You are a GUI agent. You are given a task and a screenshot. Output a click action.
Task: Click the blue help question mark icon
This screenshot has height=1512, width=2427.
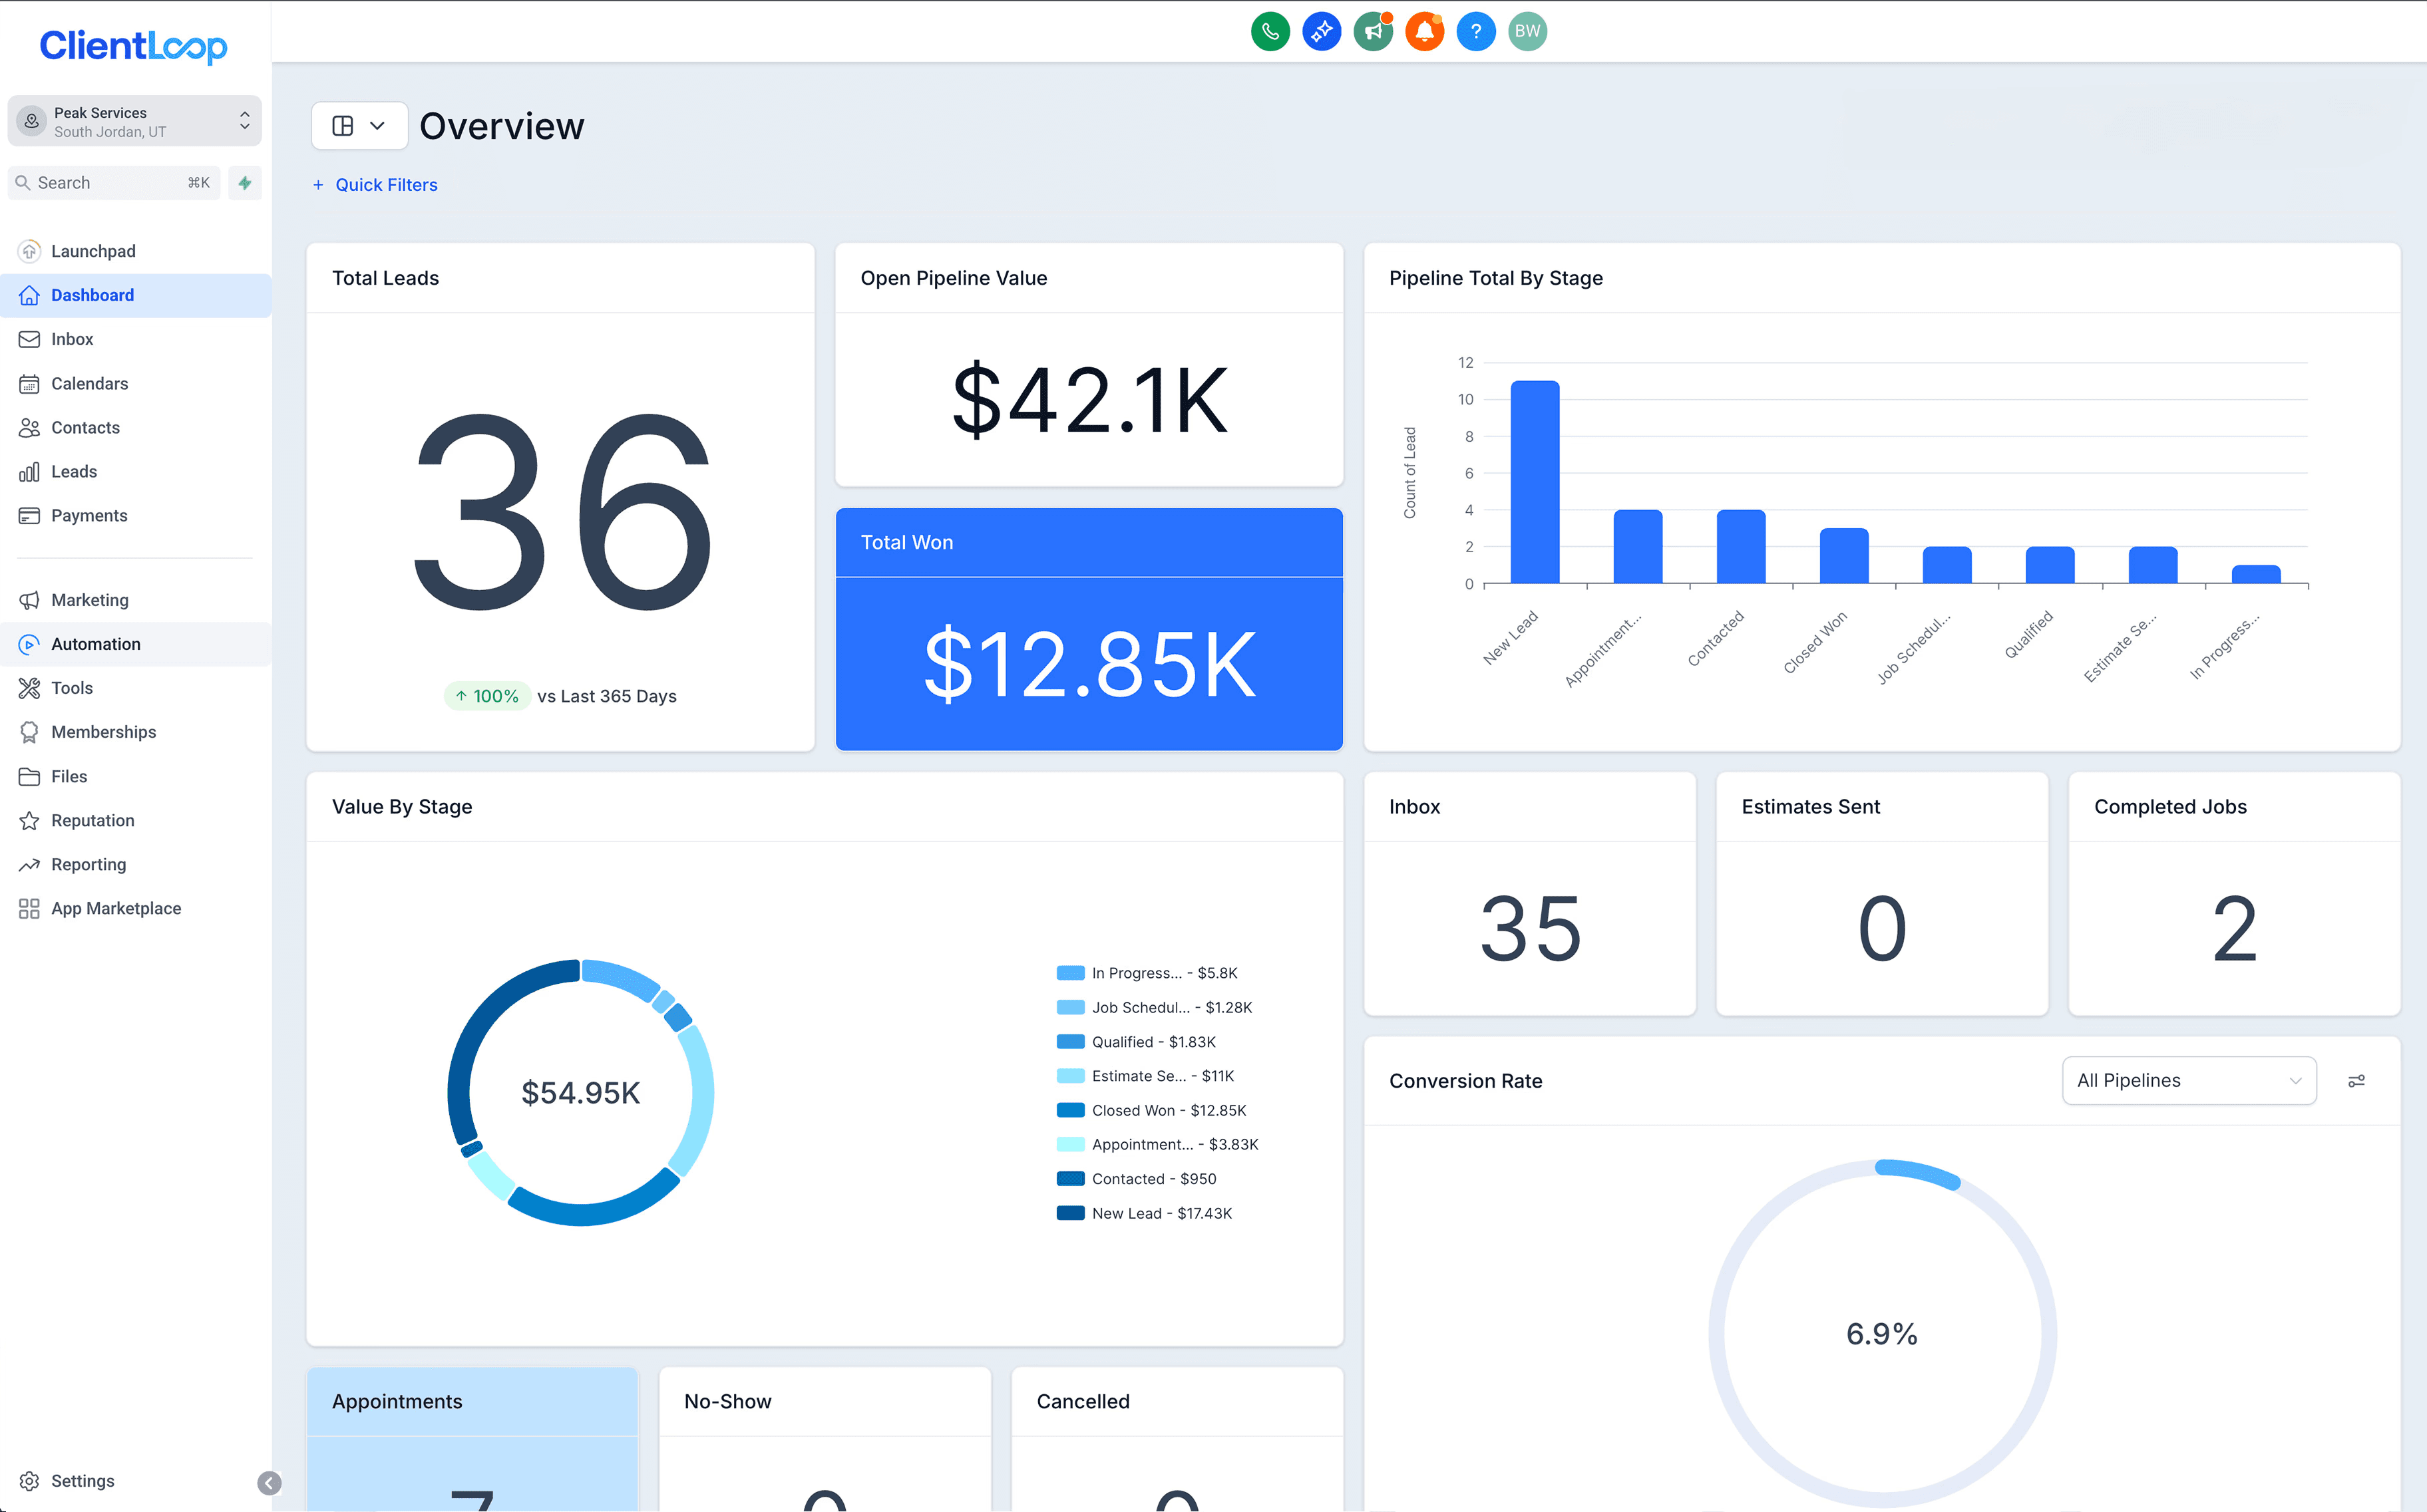click(1475, 31)
